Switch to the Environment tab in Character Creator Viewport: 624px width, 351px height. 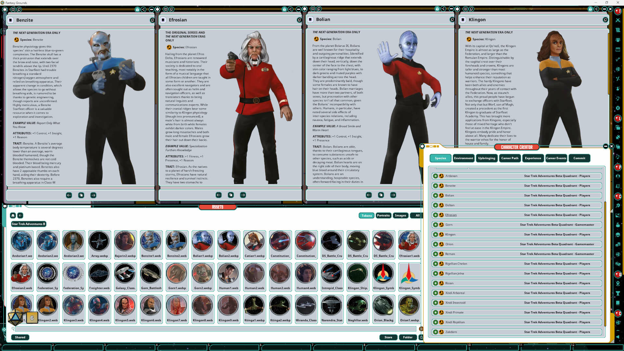pyautogui.click(x=463, y=158)
